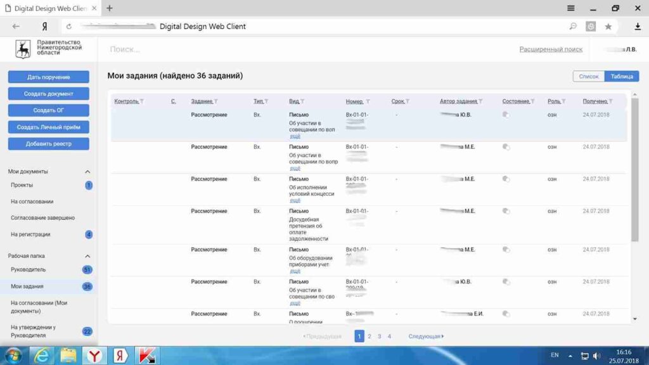
Task: Open Internet Explorer from the taskbar
Action: pos(42,355)
